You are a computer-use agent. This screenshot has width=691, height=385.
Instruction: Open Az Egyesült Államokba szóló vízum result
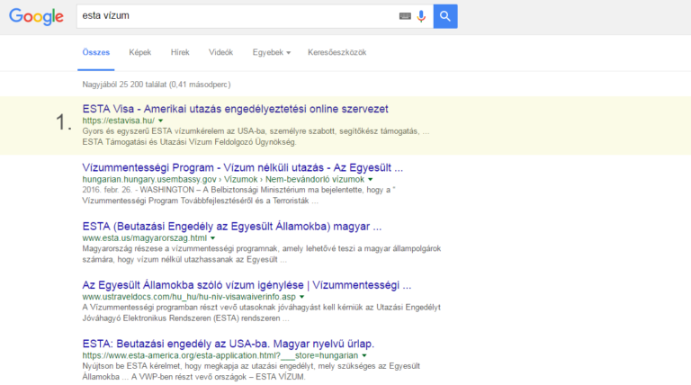[247, 285]
